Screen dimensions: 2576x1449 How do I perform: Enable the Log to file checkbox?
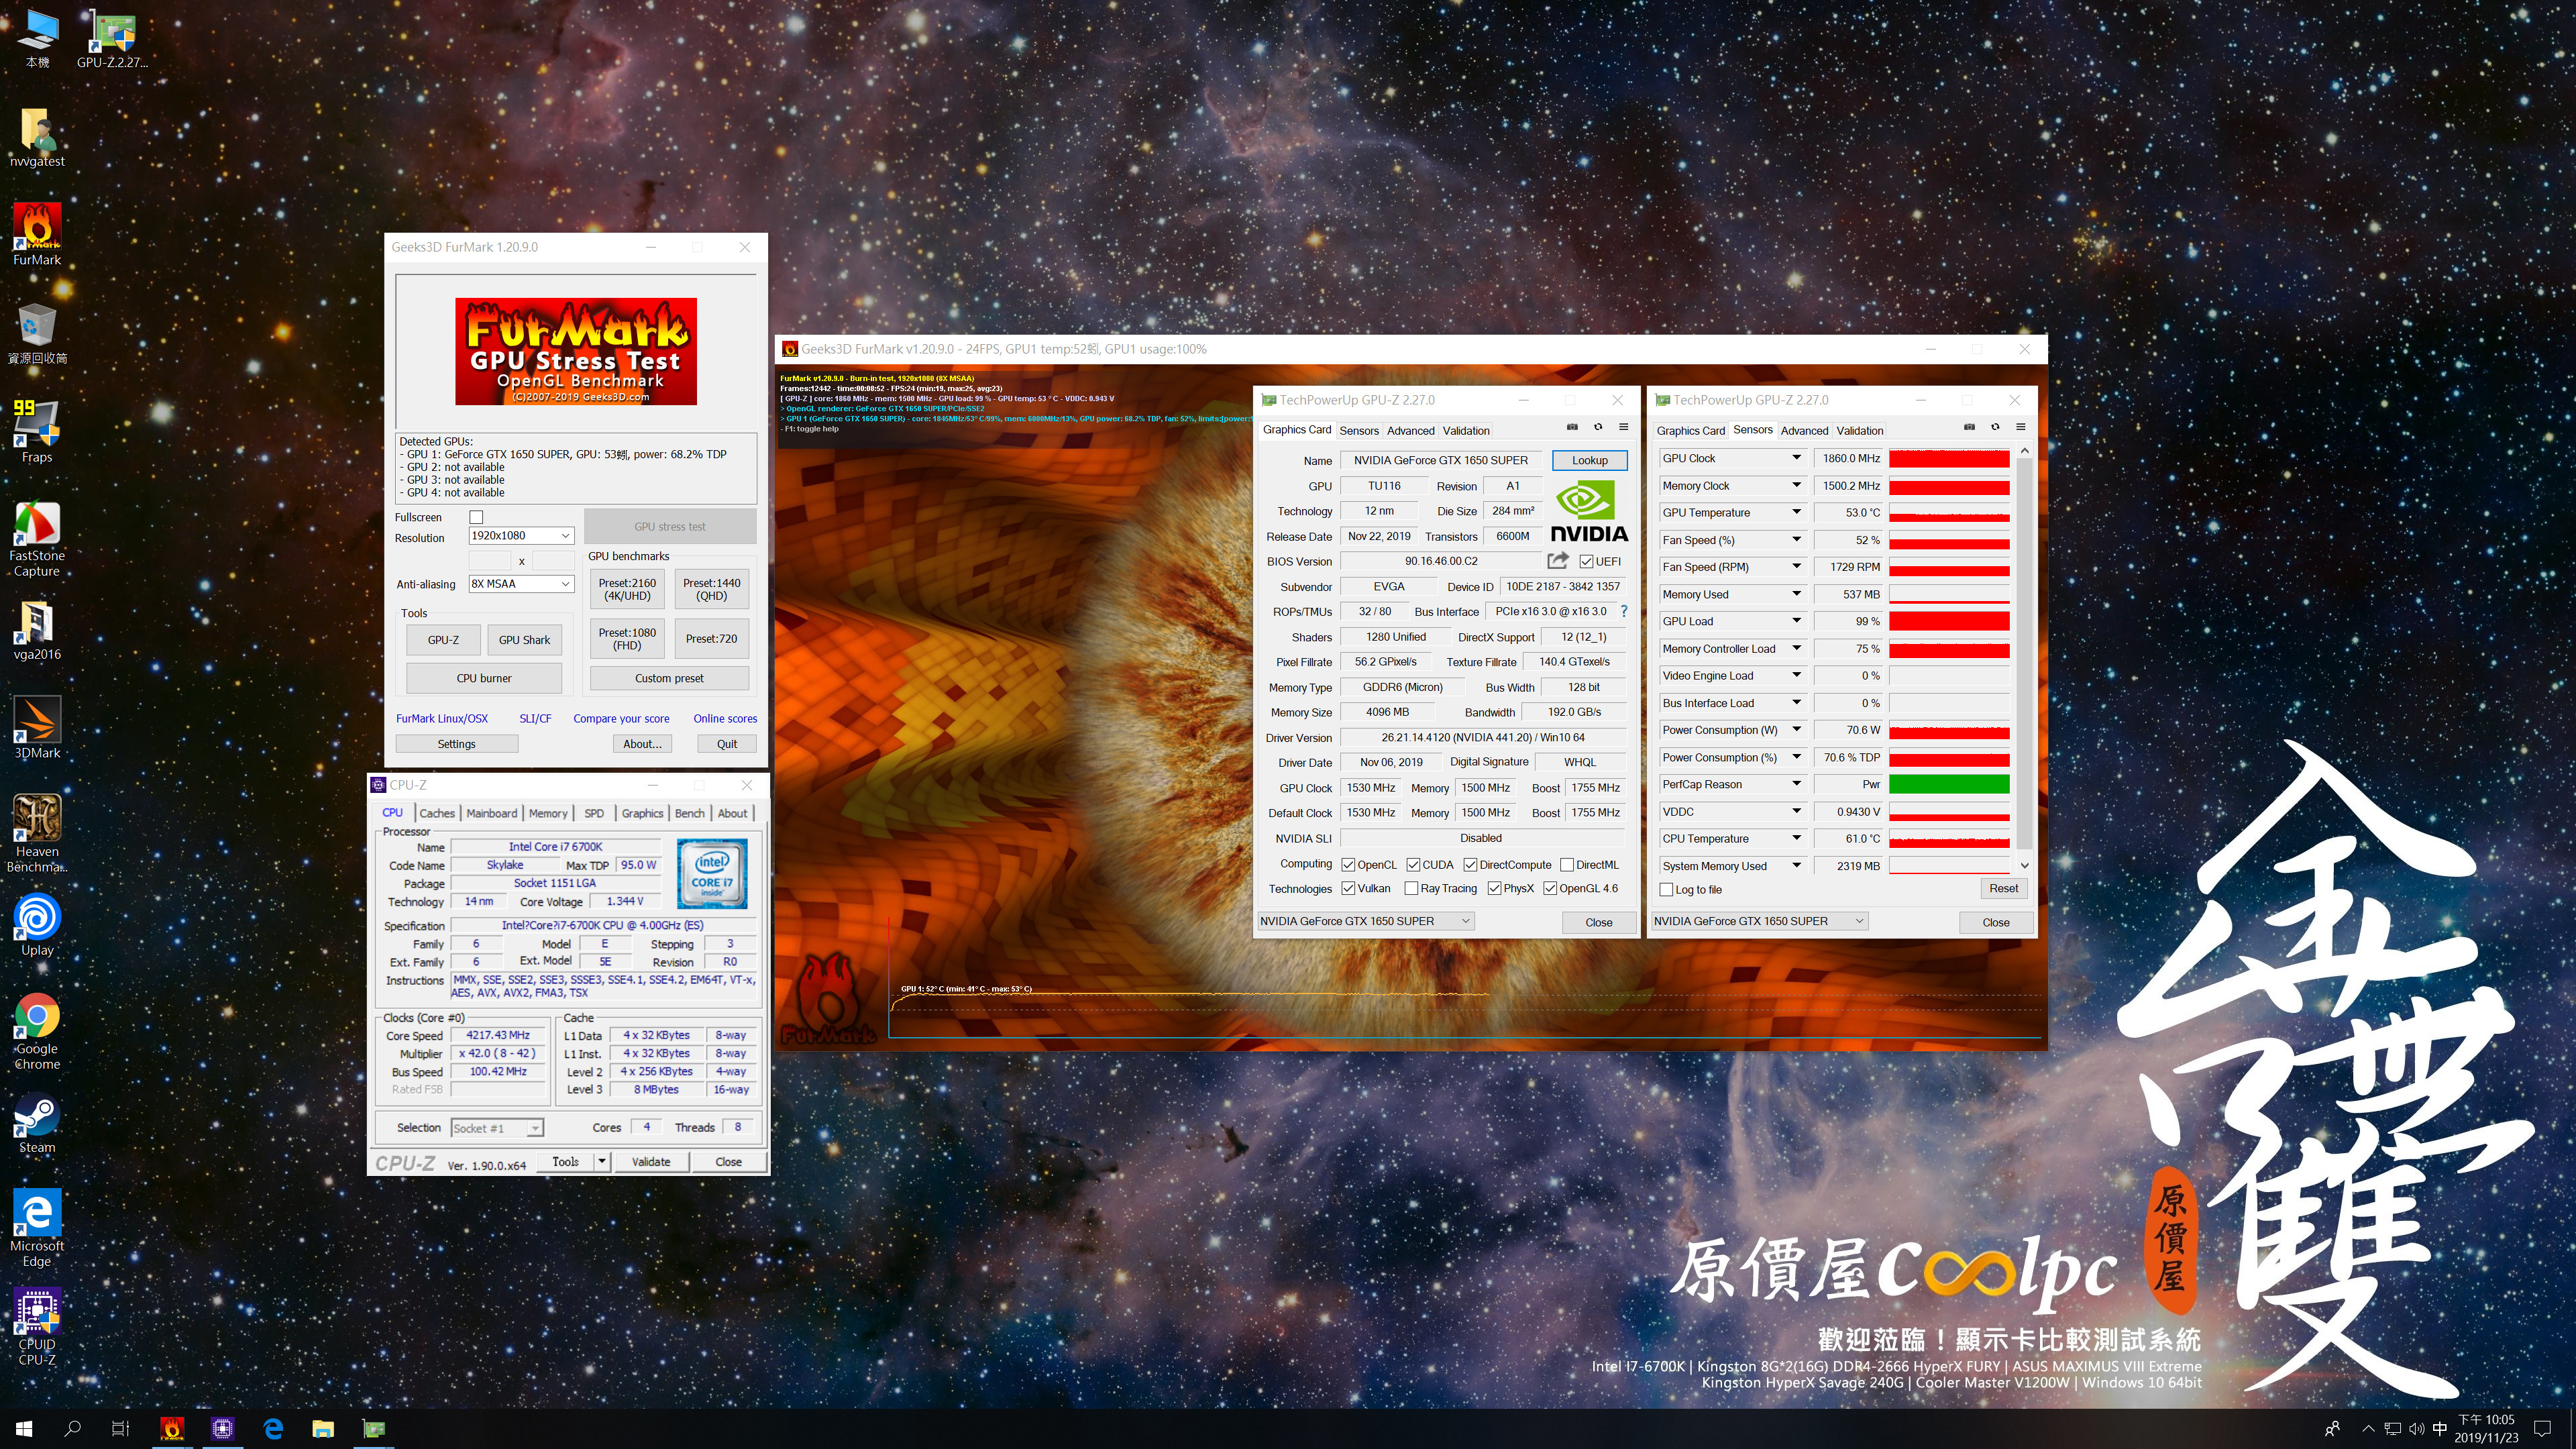(x=1666, y=890)
